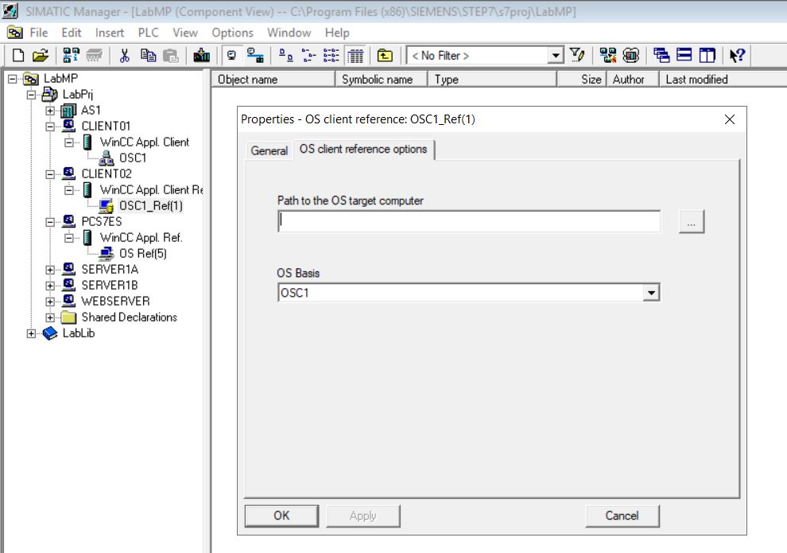This screenshot has width=787, height=553.
Task: Open the View menu
Action: [x=185, y=33]
